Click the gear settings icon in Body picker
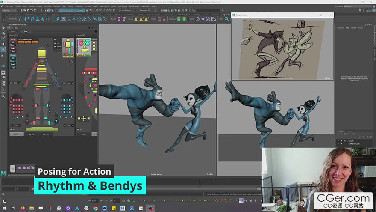The width and height of the screenshot is (376, 212). click(x=71, y=62)
